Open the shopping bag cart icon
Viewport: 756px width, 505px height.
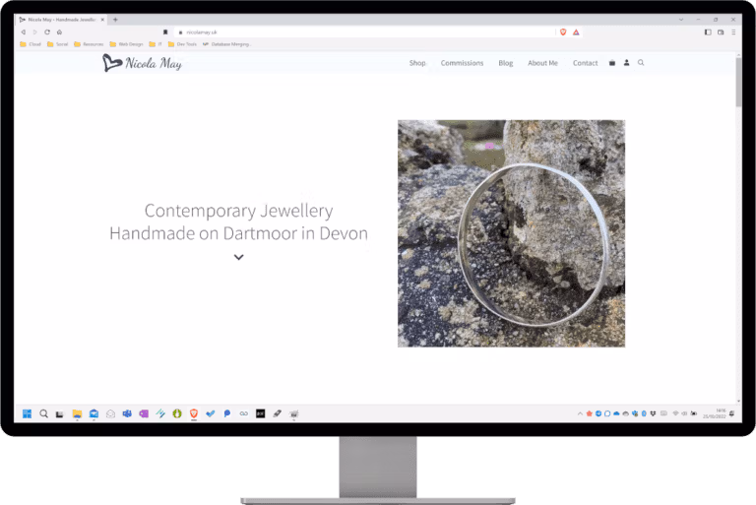coord(612,63)
